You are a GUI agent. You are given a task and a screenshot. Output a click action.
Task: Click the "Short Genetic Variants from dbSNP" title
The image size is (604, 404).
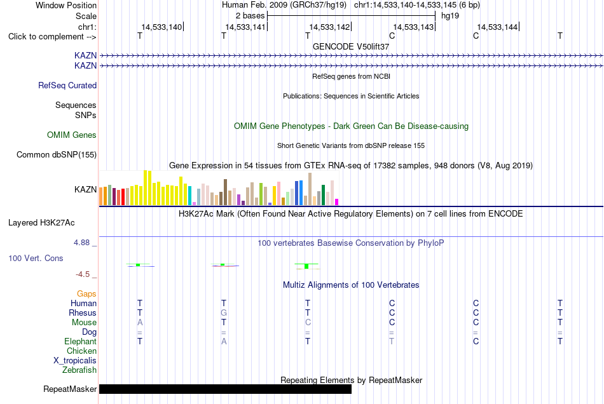point(351,145)
